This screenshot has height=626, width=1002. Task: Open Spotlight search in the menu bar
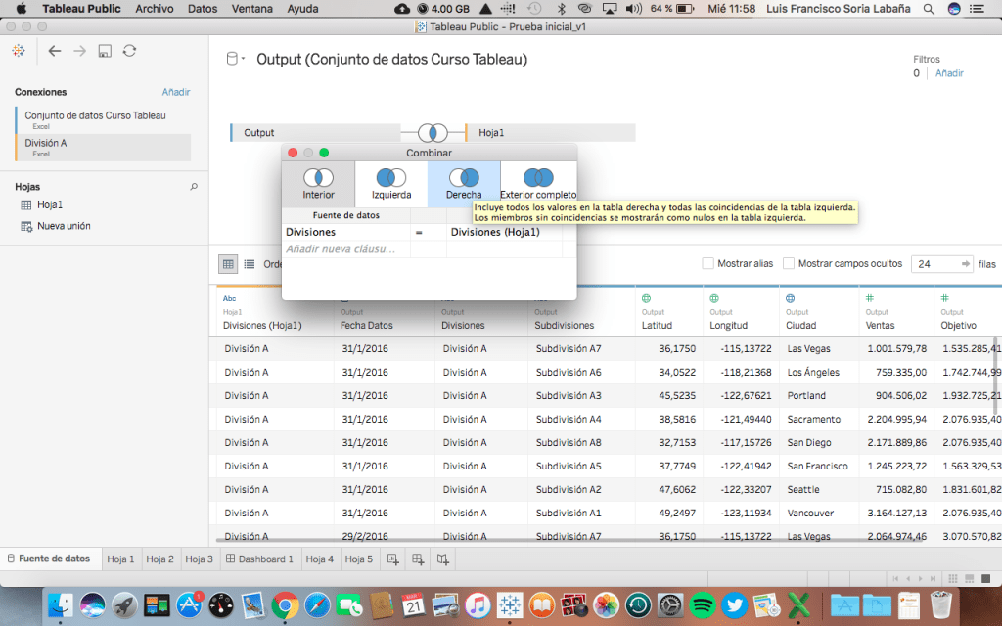[929, 9]
